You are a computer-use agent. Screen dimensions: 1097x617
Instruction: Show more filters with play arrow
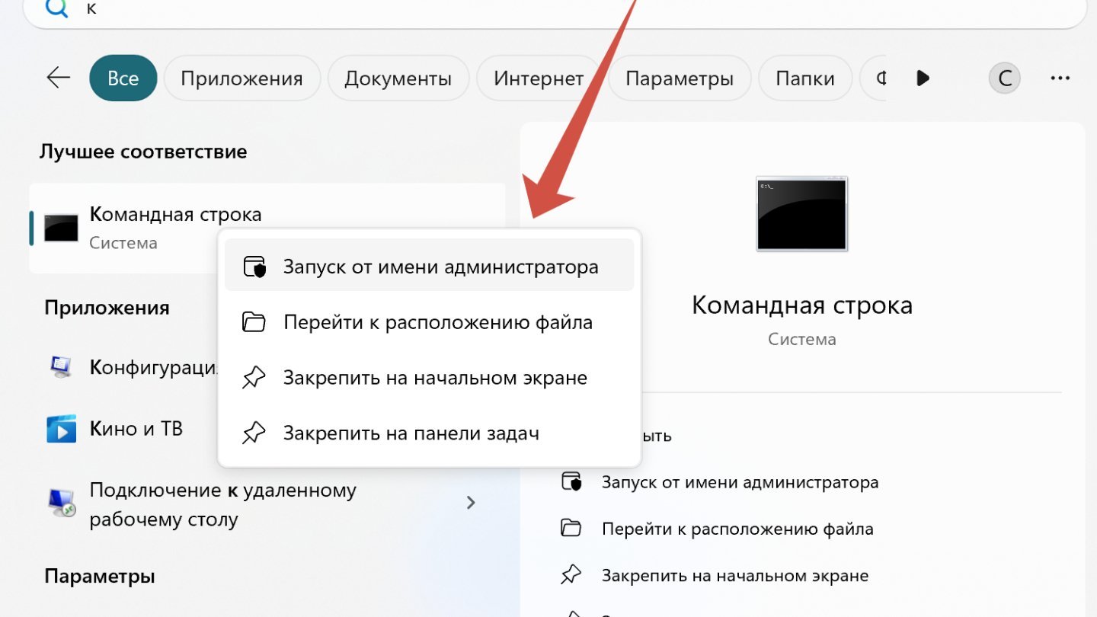click(923, 78)
